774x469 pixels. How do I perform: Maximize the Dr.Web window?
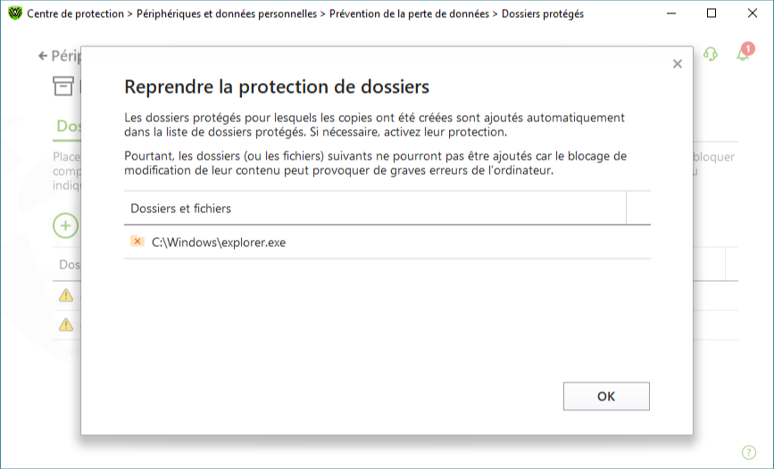[712, 13]
